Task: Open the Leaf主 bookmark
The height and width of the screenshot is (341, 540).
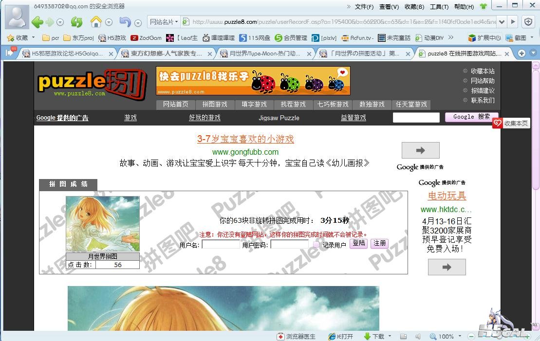Action: [182, 38]
